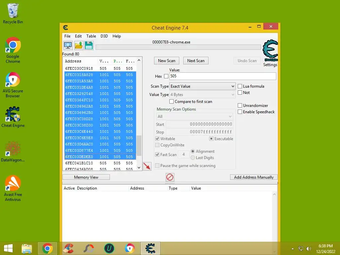The width and height of the screenshot is (340, 255).
Task: Open Cheat Engine desktop shortcut
Action: (13, 117)
